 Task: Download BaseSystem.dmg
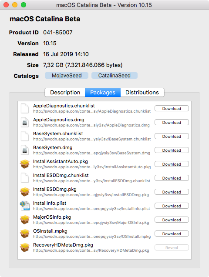[x=172, y=150]
